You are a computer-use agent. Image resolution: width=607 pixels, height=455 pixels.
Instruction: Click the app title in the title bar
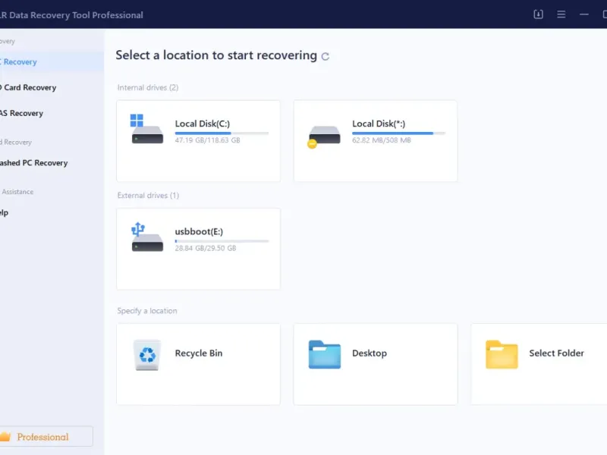coord(71,15)
